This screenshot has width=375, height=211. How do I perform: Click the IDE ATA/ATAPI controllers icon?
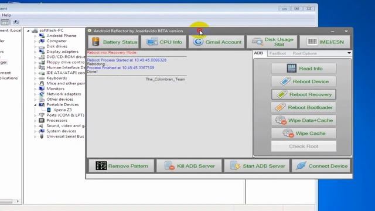[x=42, y=73]
